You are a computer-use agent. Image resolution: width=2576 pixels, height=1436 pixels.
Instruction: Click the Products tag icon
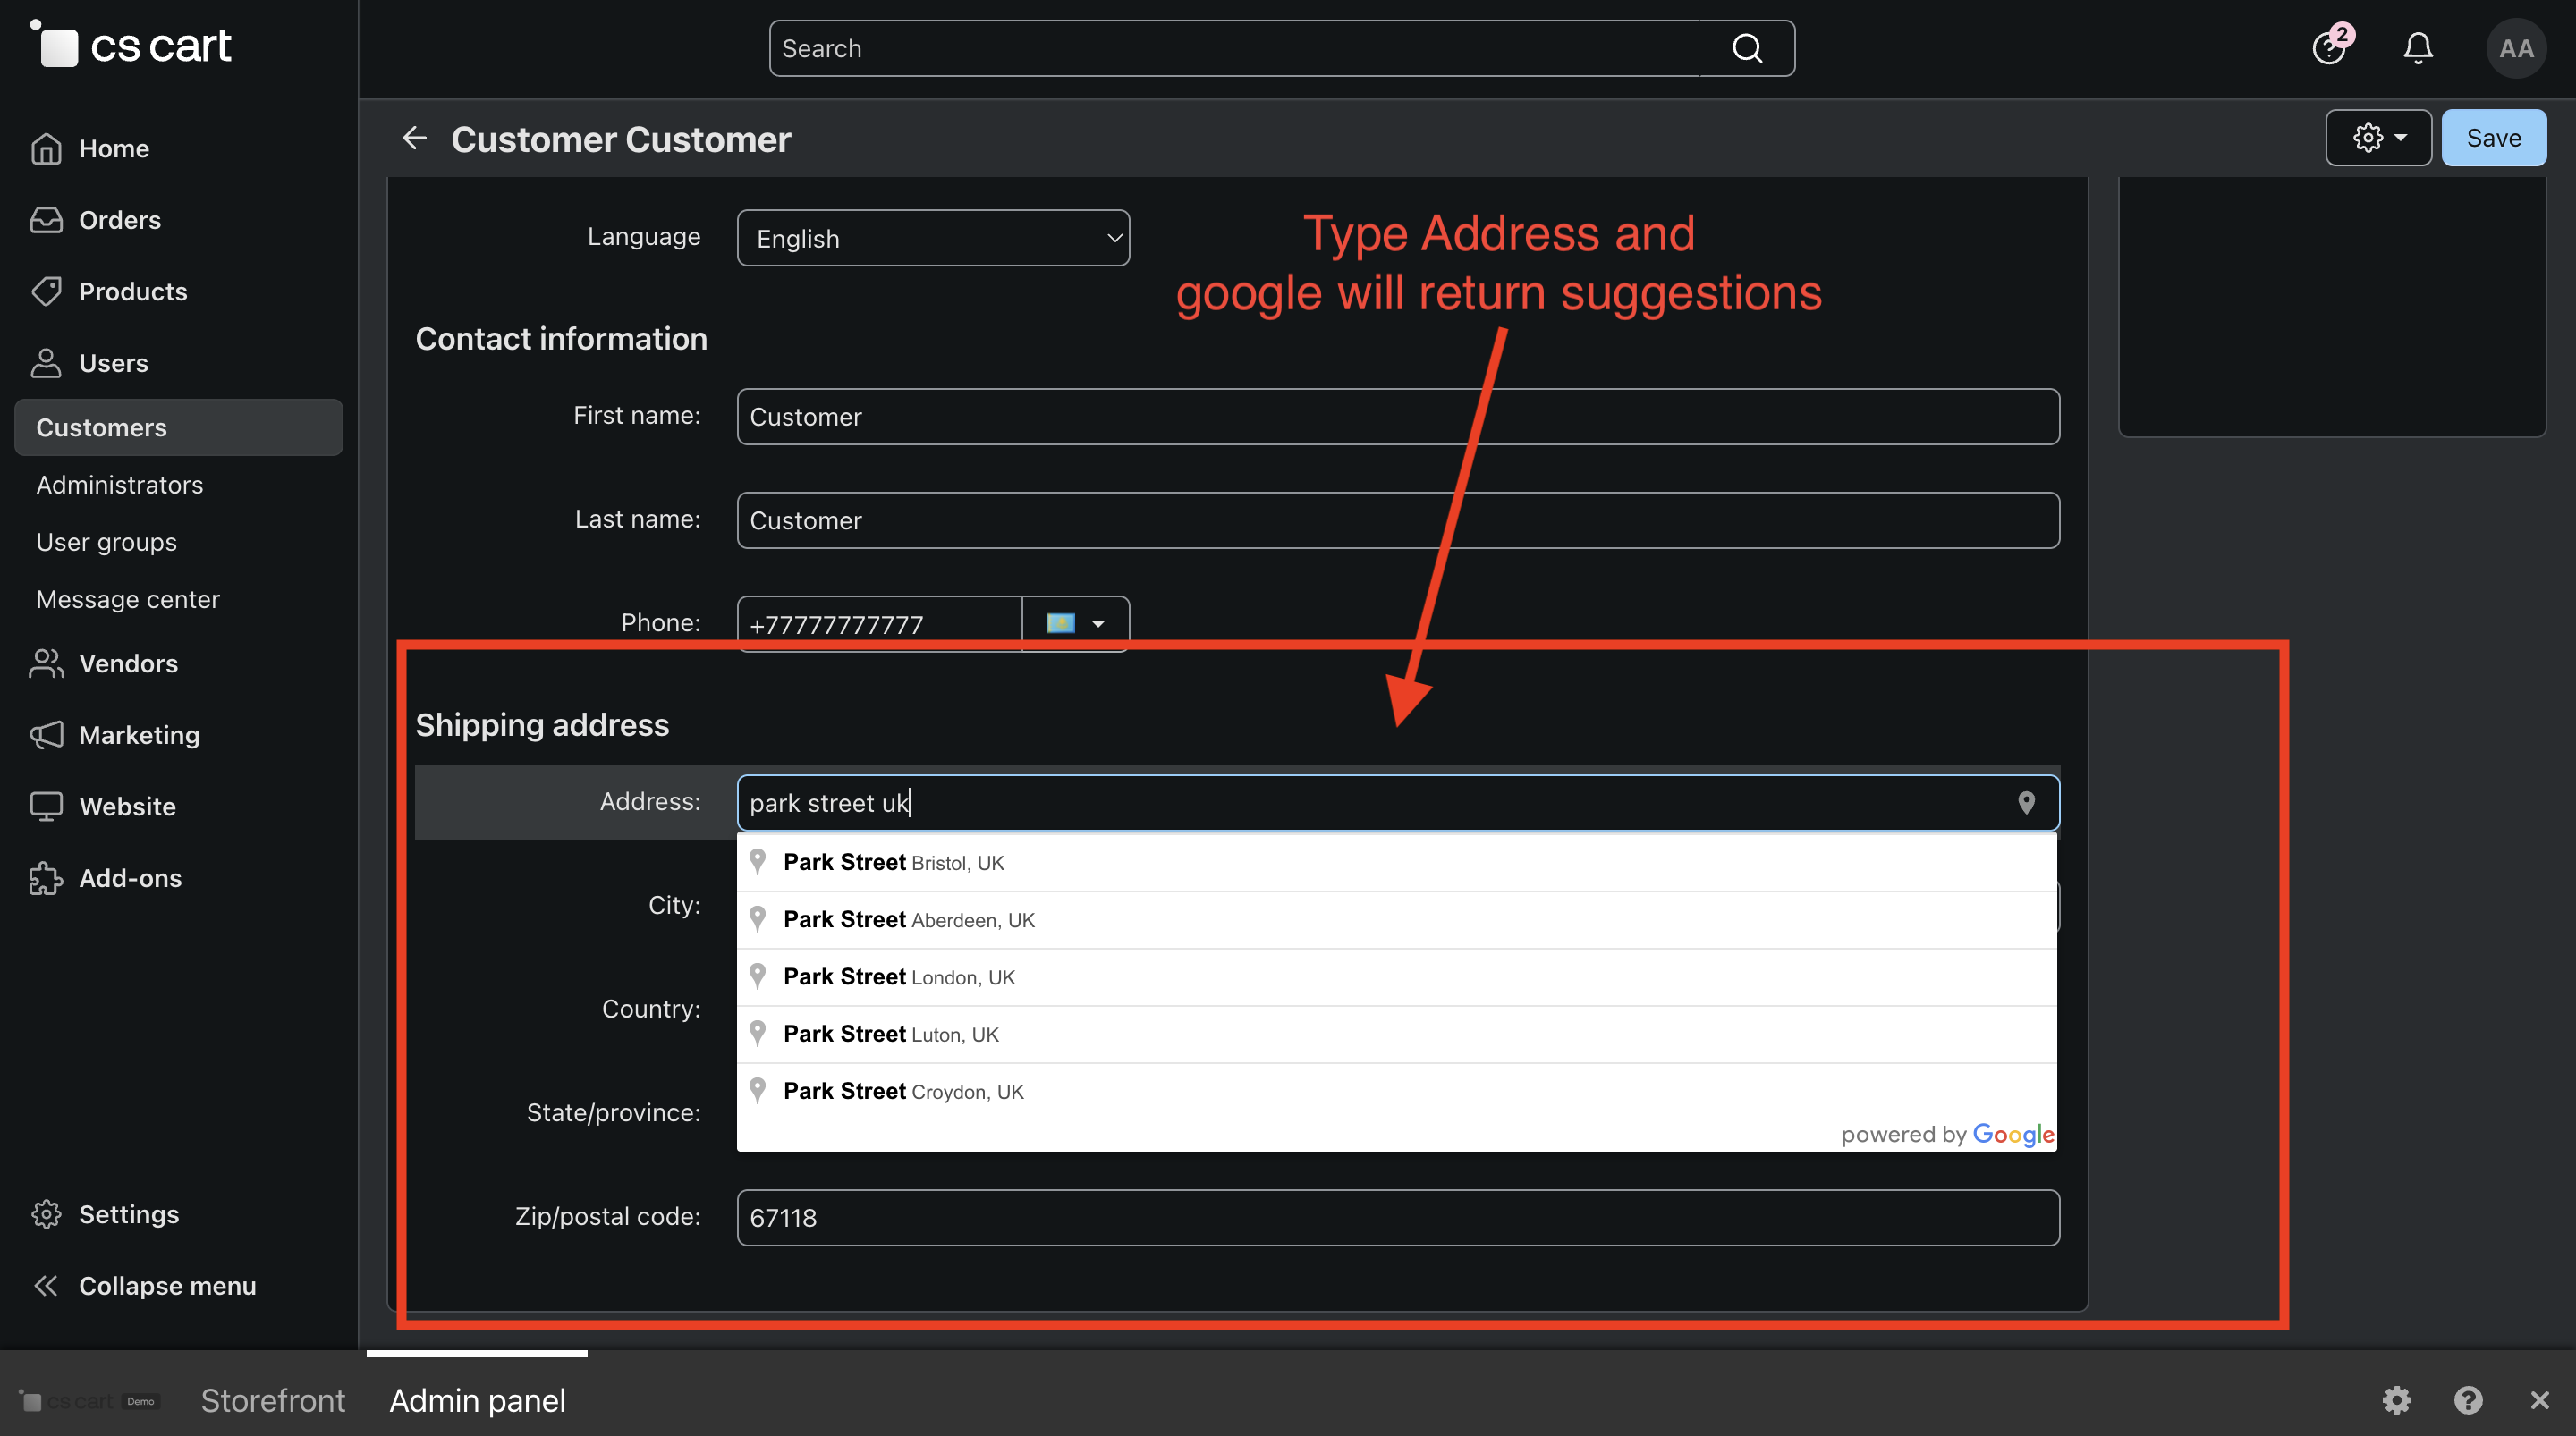click(x=46, y=291)
